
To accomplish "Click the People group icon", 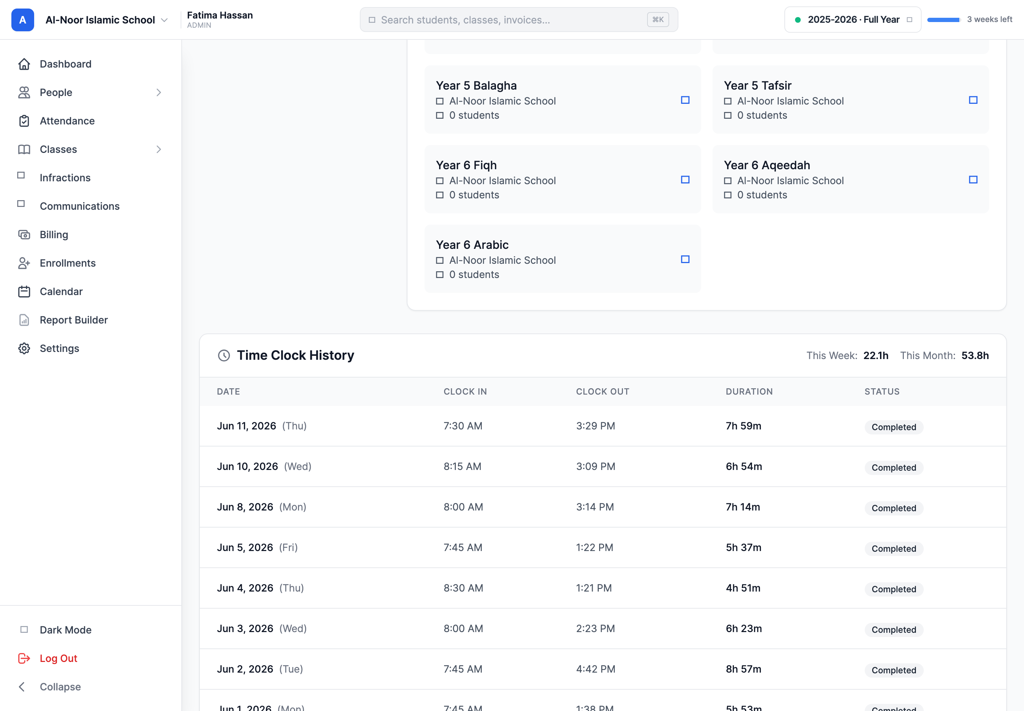I will tap(24, 93).
